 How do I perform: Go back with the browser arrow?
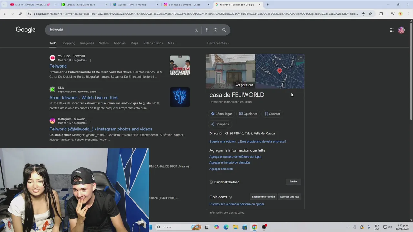tap(5, 14)
